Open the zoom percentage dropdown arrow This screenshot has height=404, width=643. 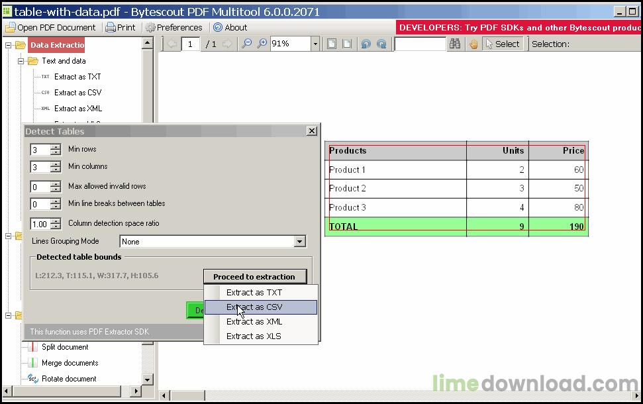pos(315,44)
